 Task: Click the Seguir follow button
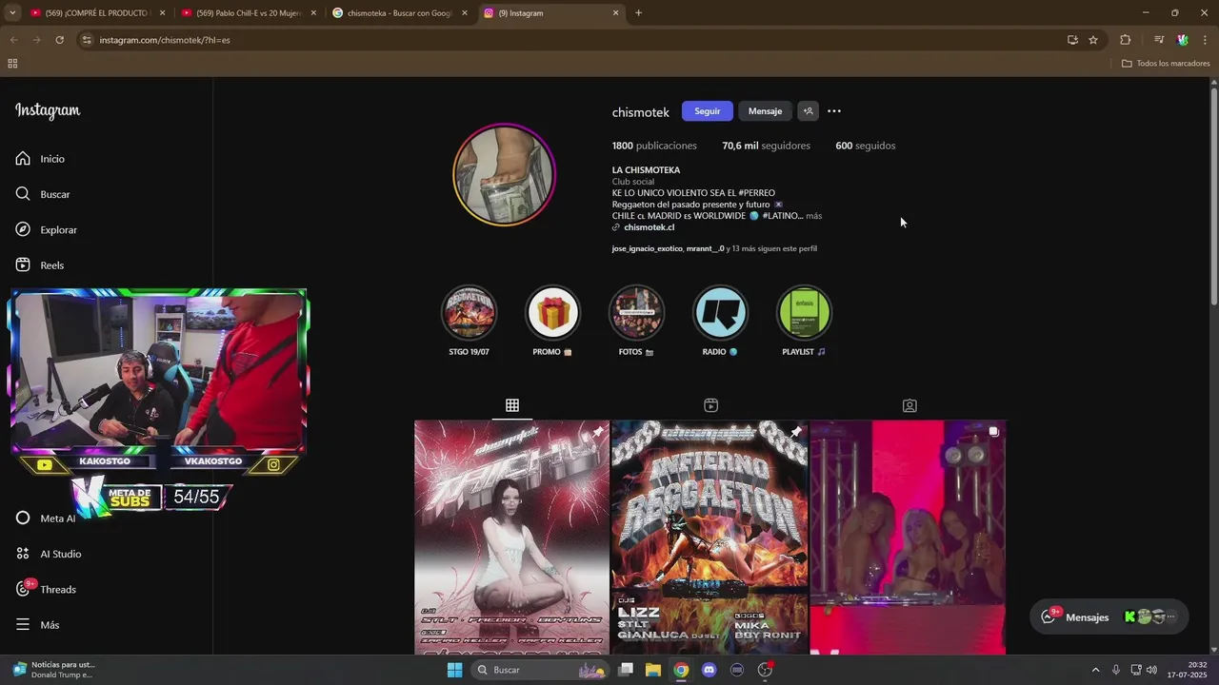point(708,111)
